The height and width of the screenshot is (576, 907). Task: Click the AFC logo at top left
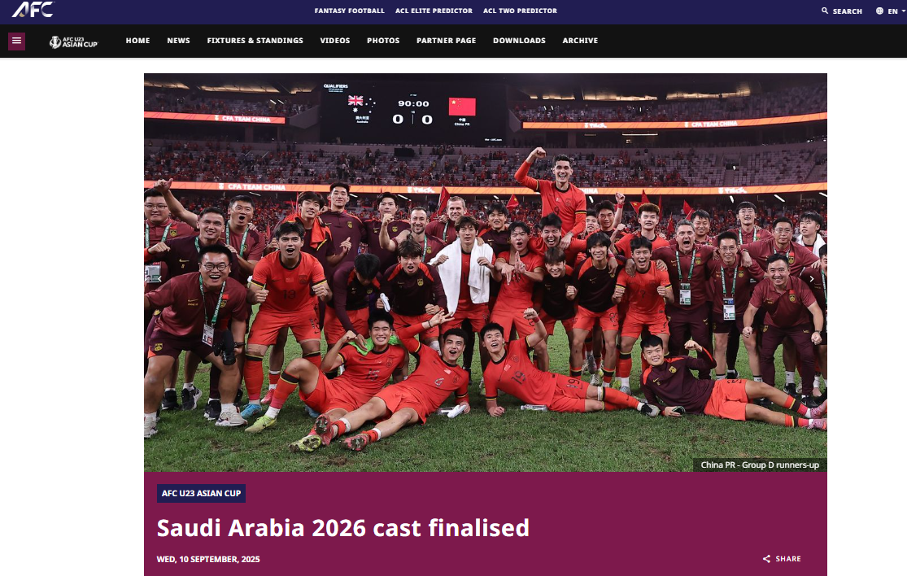coord(33,10)
